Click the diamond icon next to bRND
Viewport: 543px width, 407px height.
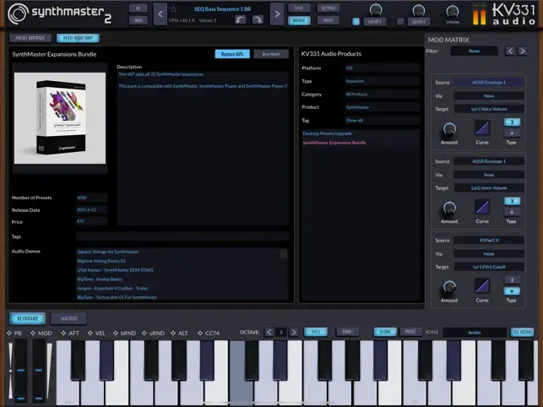pyautogui.click(x=116, y=333)
